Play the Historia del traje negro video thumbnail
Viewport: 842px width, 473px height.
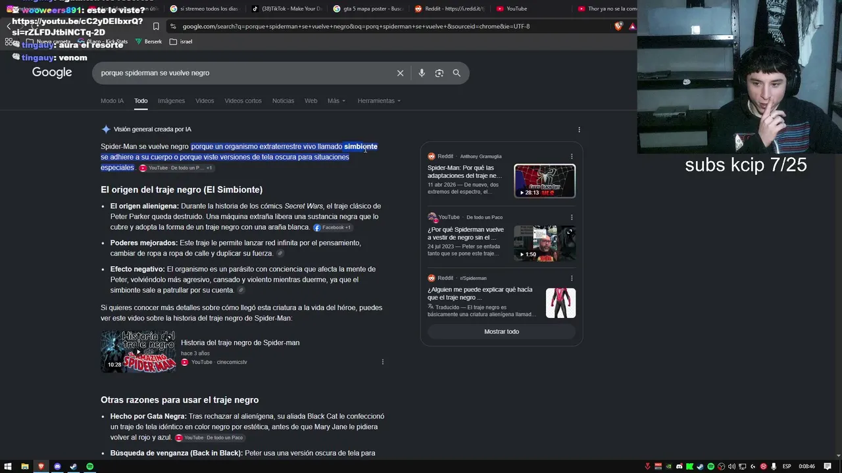tap(138, 351)
